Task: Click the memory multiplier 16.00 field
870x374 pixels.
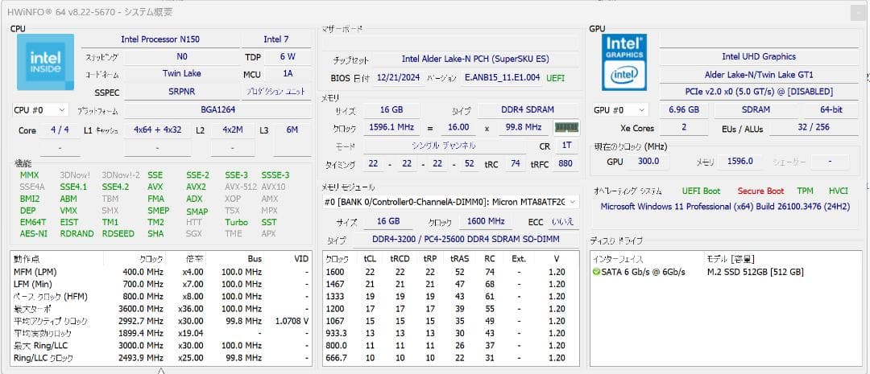Action: [x=458, y=127]
